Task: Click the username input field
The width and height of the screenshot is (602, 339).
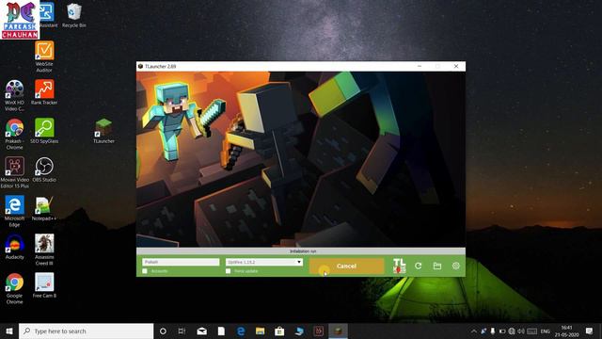Action: coord(181,262)
